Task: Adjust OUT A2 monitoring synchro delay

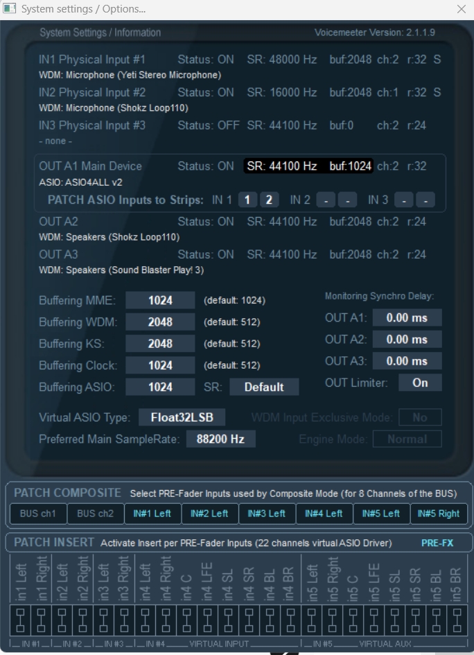Action: pos(407,340)
